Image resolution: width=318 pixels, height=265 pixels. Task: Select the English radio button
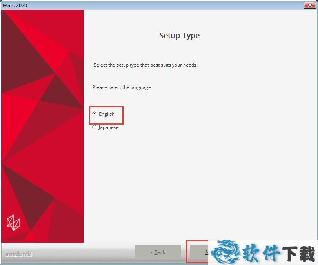coord(94,114)
